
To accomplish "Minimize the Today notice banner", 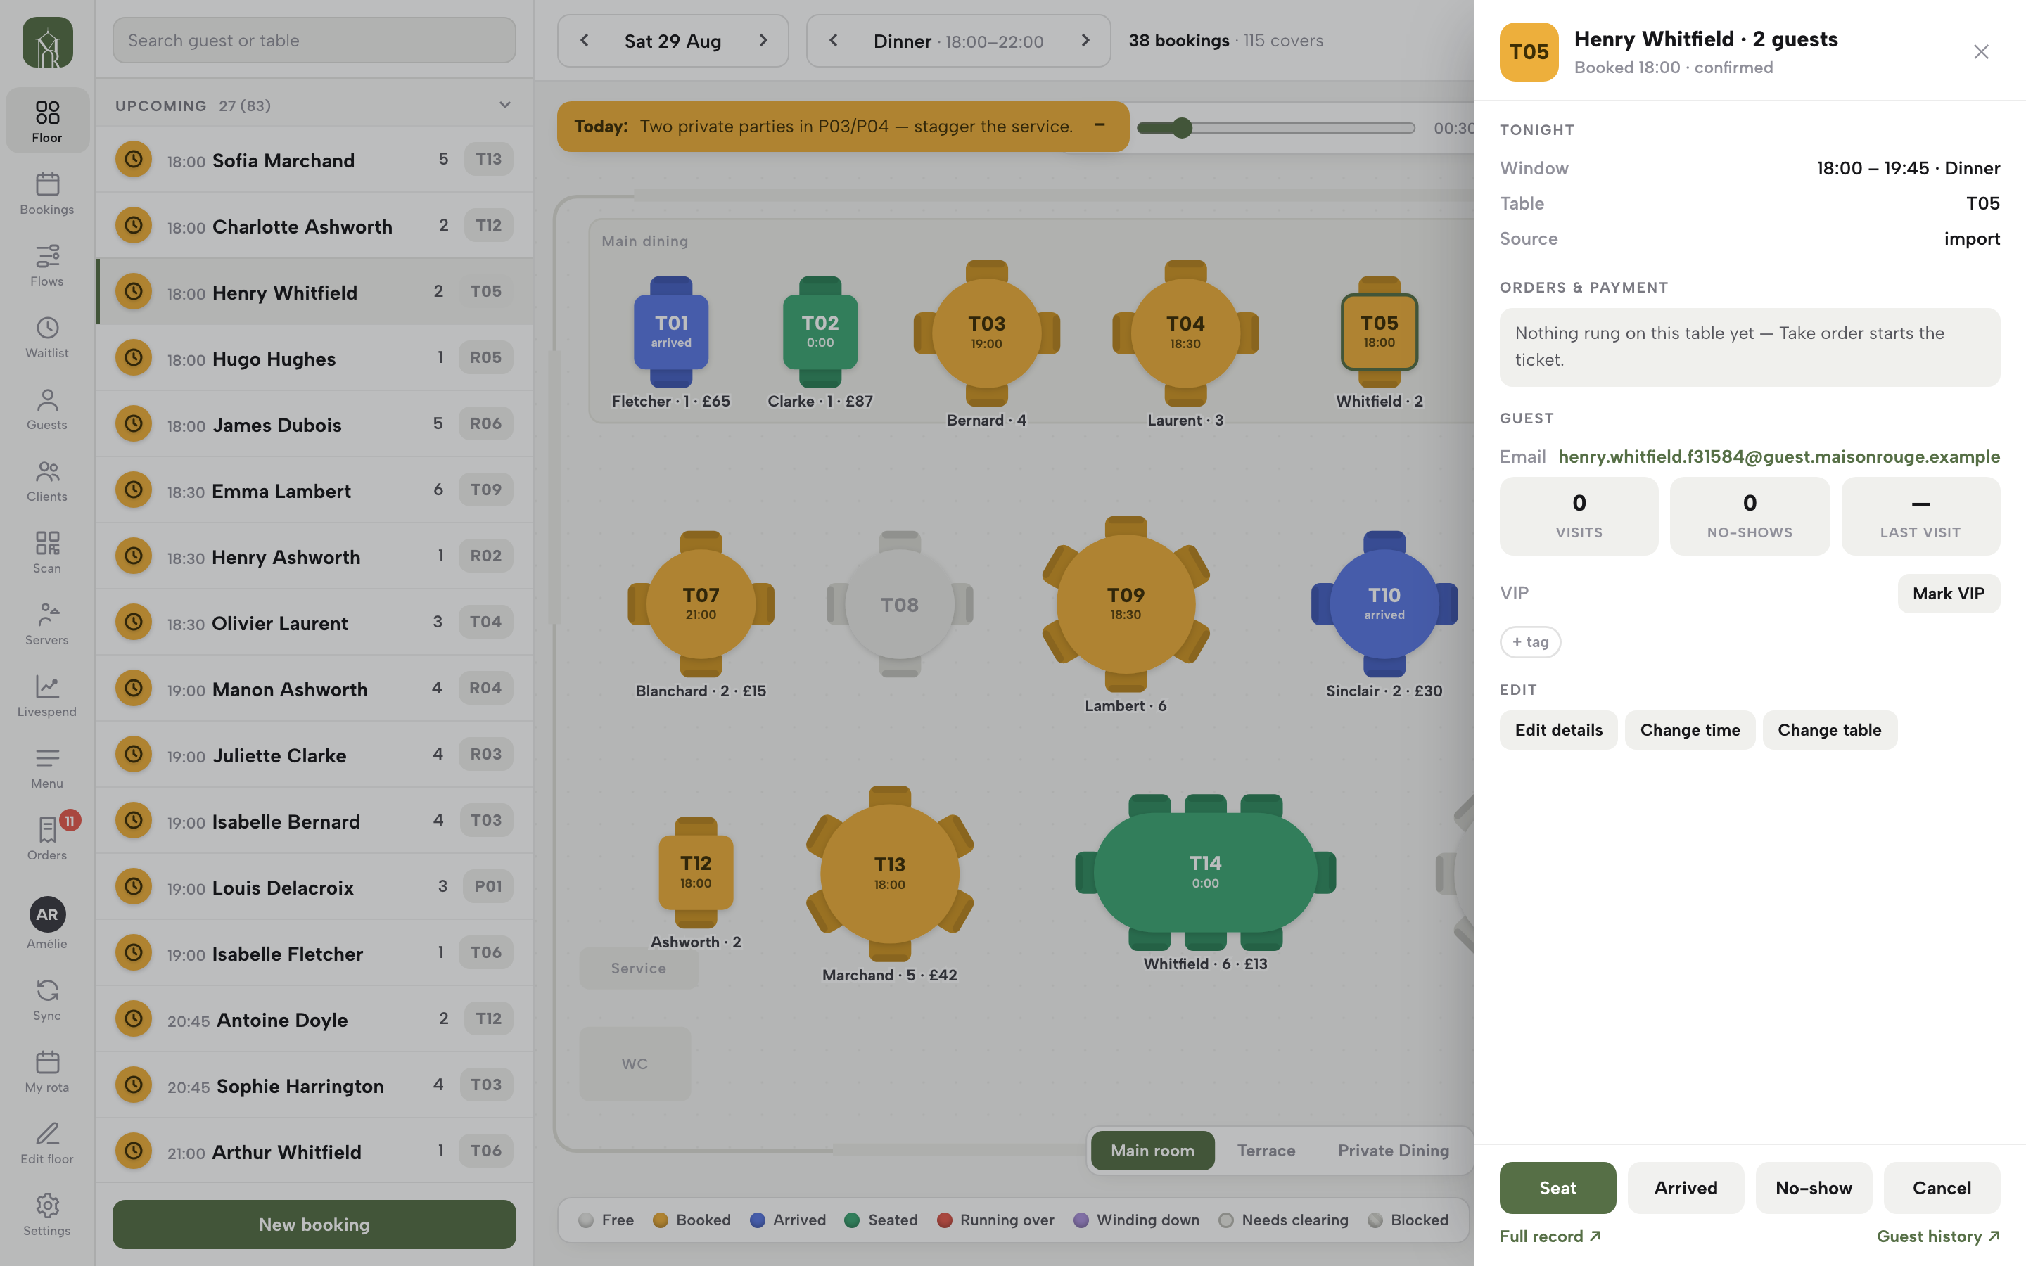I will (1100, 126).
